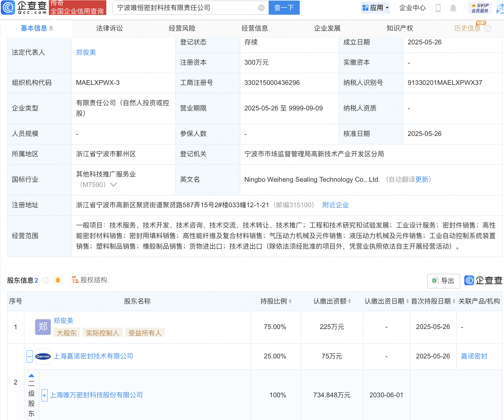Click the bell icon beside 股东信息
Screen dimensions: 504x420
pos(58,280)
